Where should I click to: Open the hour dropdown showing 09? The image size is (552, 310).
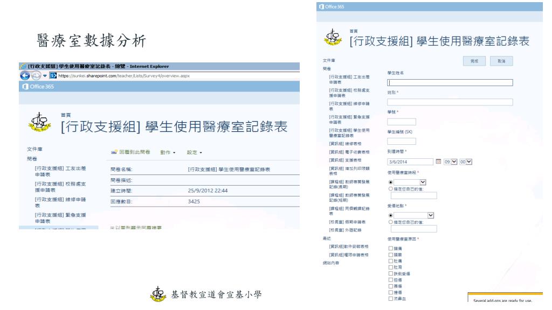tap(450, 161)
